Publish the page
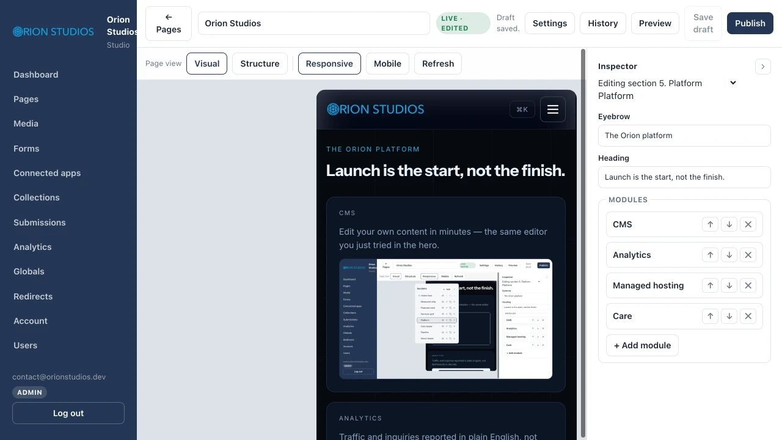782x440 pixels. click(x=750, y=23)
